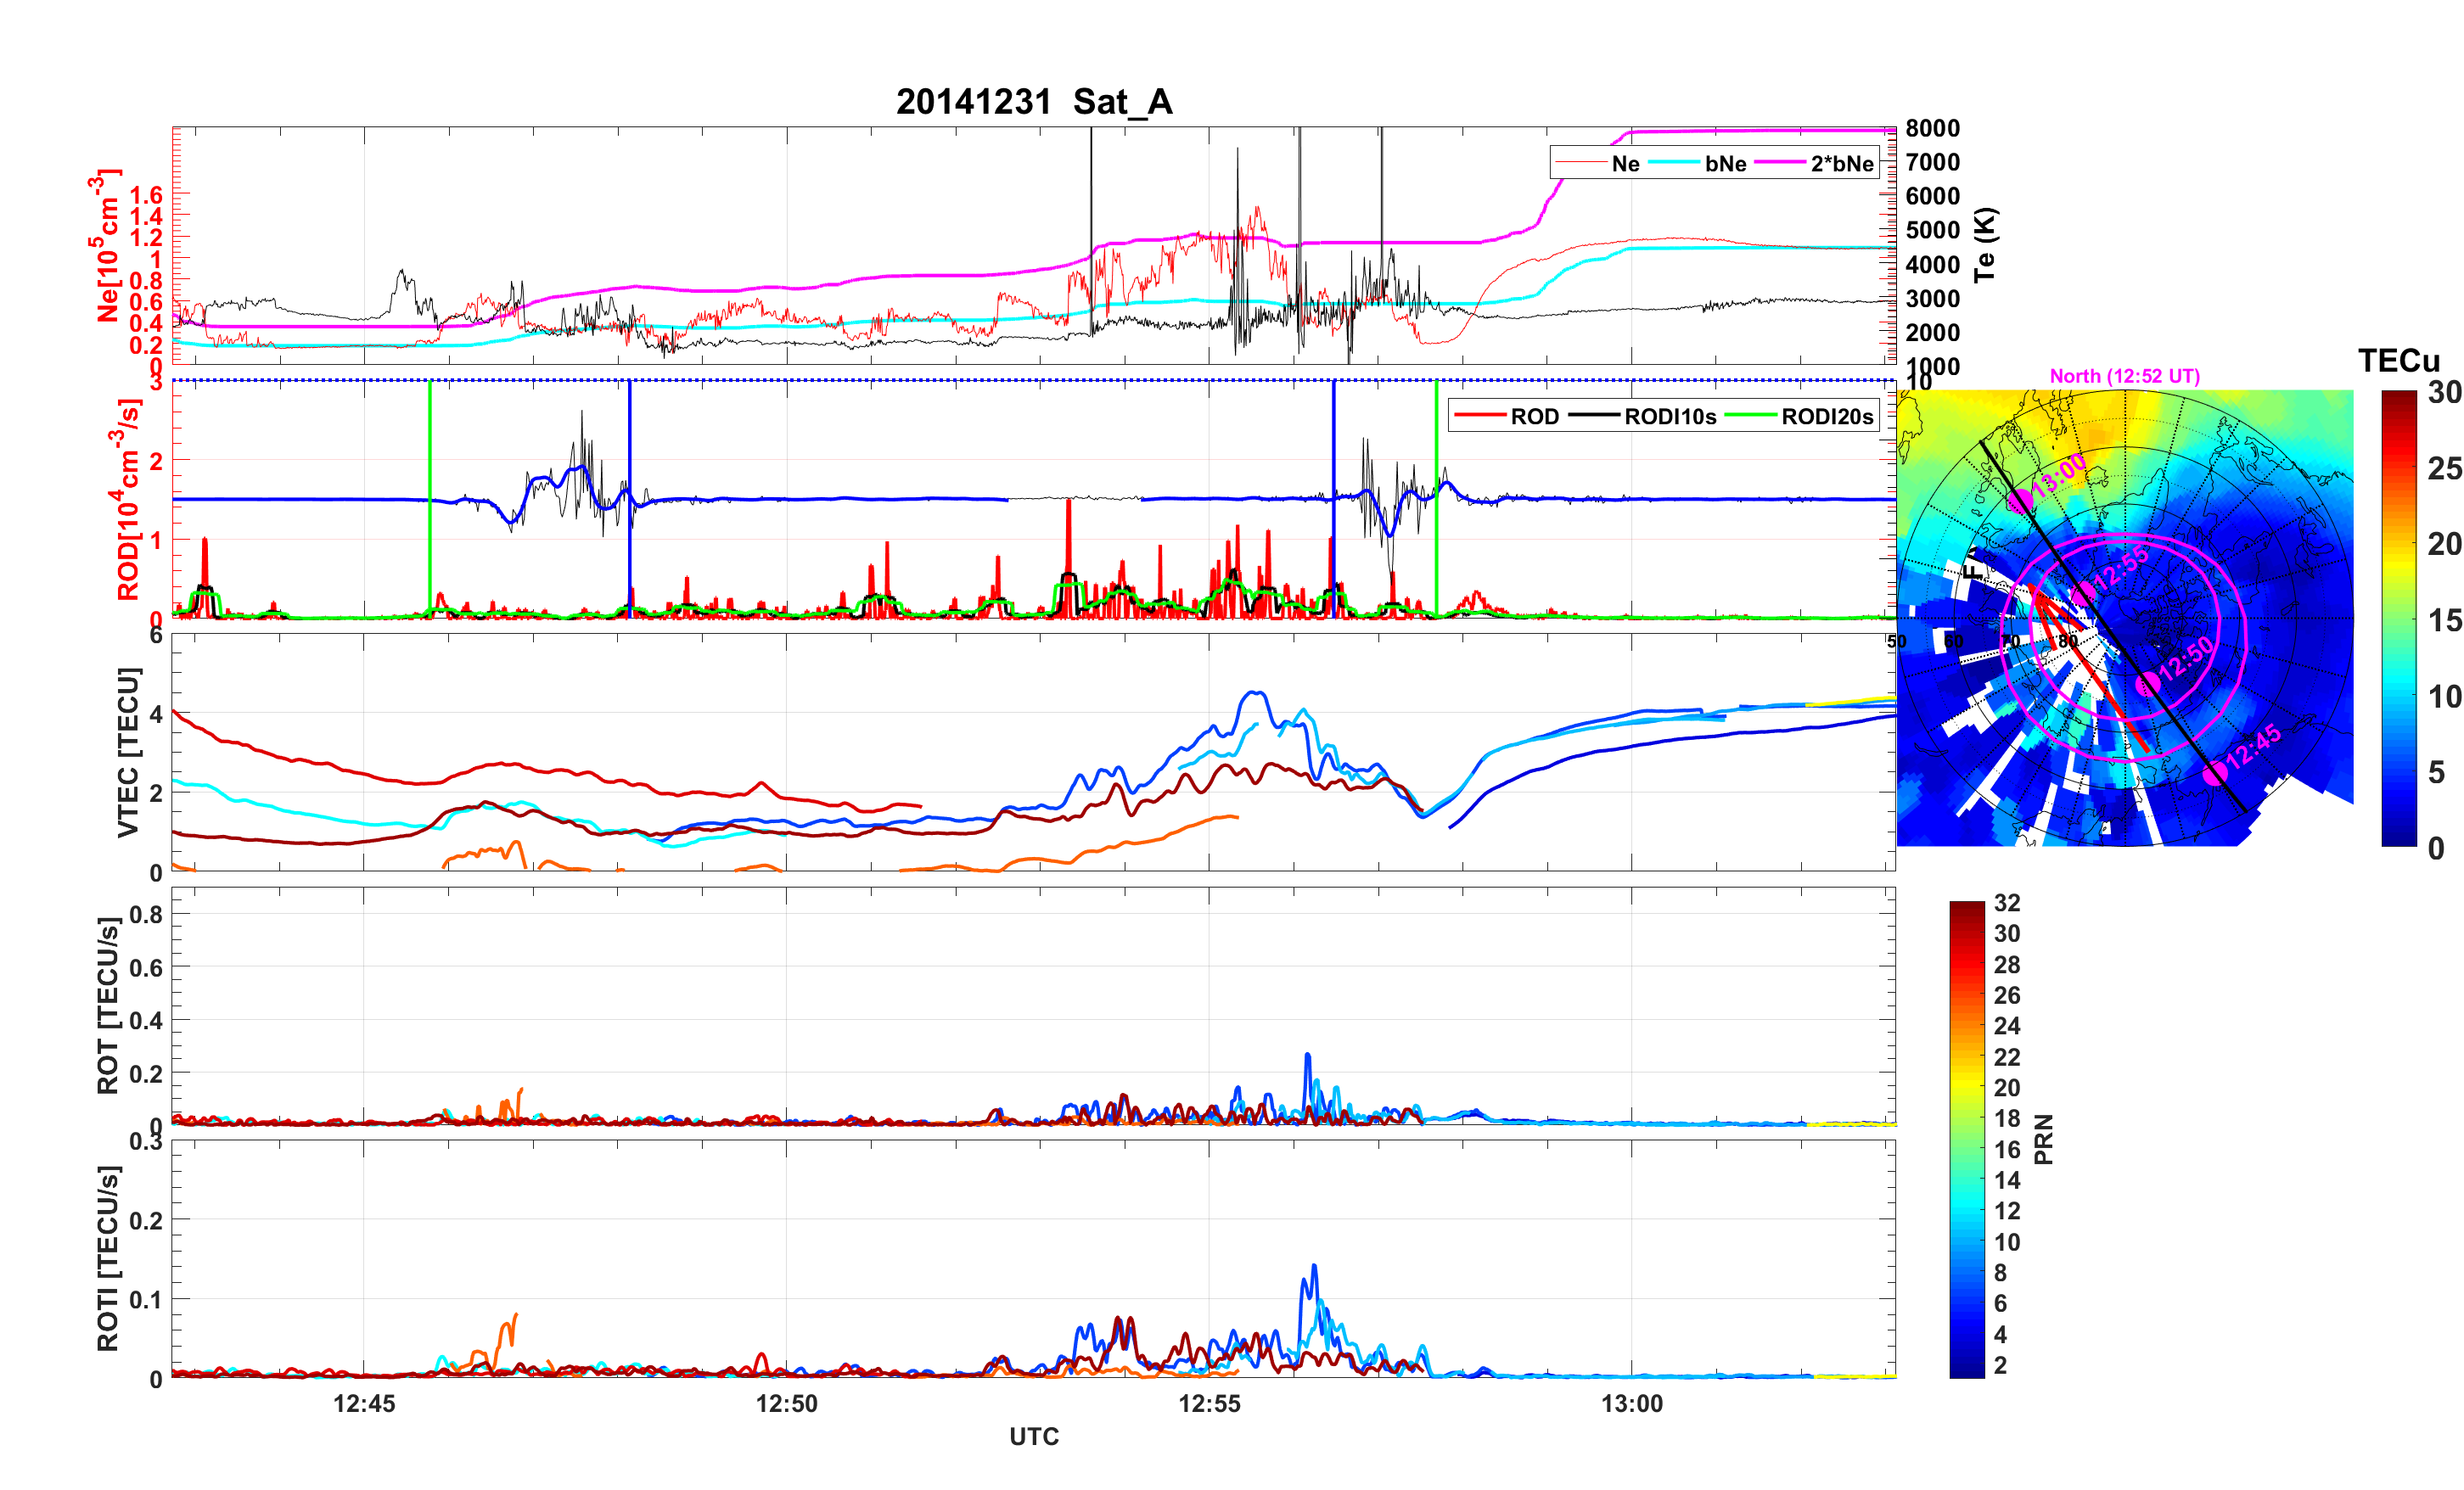Screen dimensions: 2464x1490
Task: Select the 12:55 track marker on map
Action: click(x=2083, y=595)
